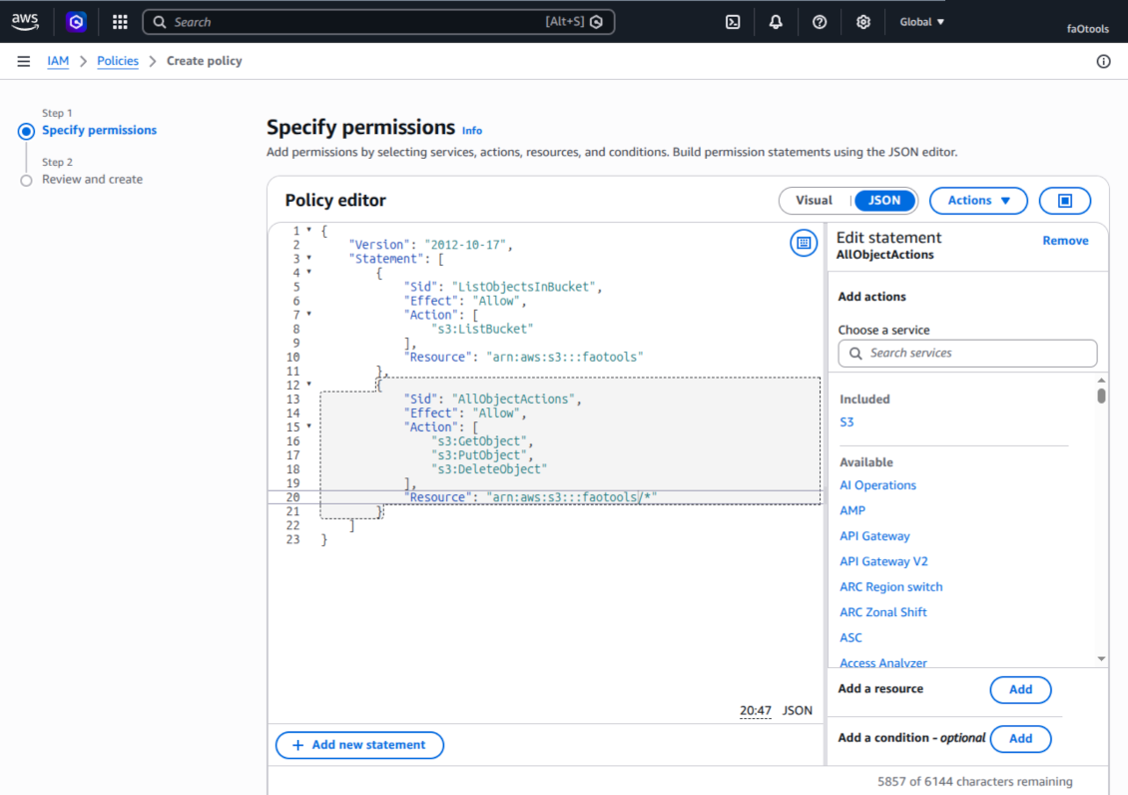Image resolution: width=1128 pixels, height=795 pixels.
Task: Focus the top AWS Search field
Action: tap(378, 22)
